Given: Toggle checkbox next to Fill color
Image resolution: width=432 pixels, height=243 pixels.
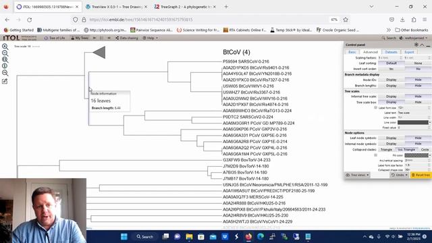Looking at the screenshot, I should pyautogui.click(x=375, y=155).
